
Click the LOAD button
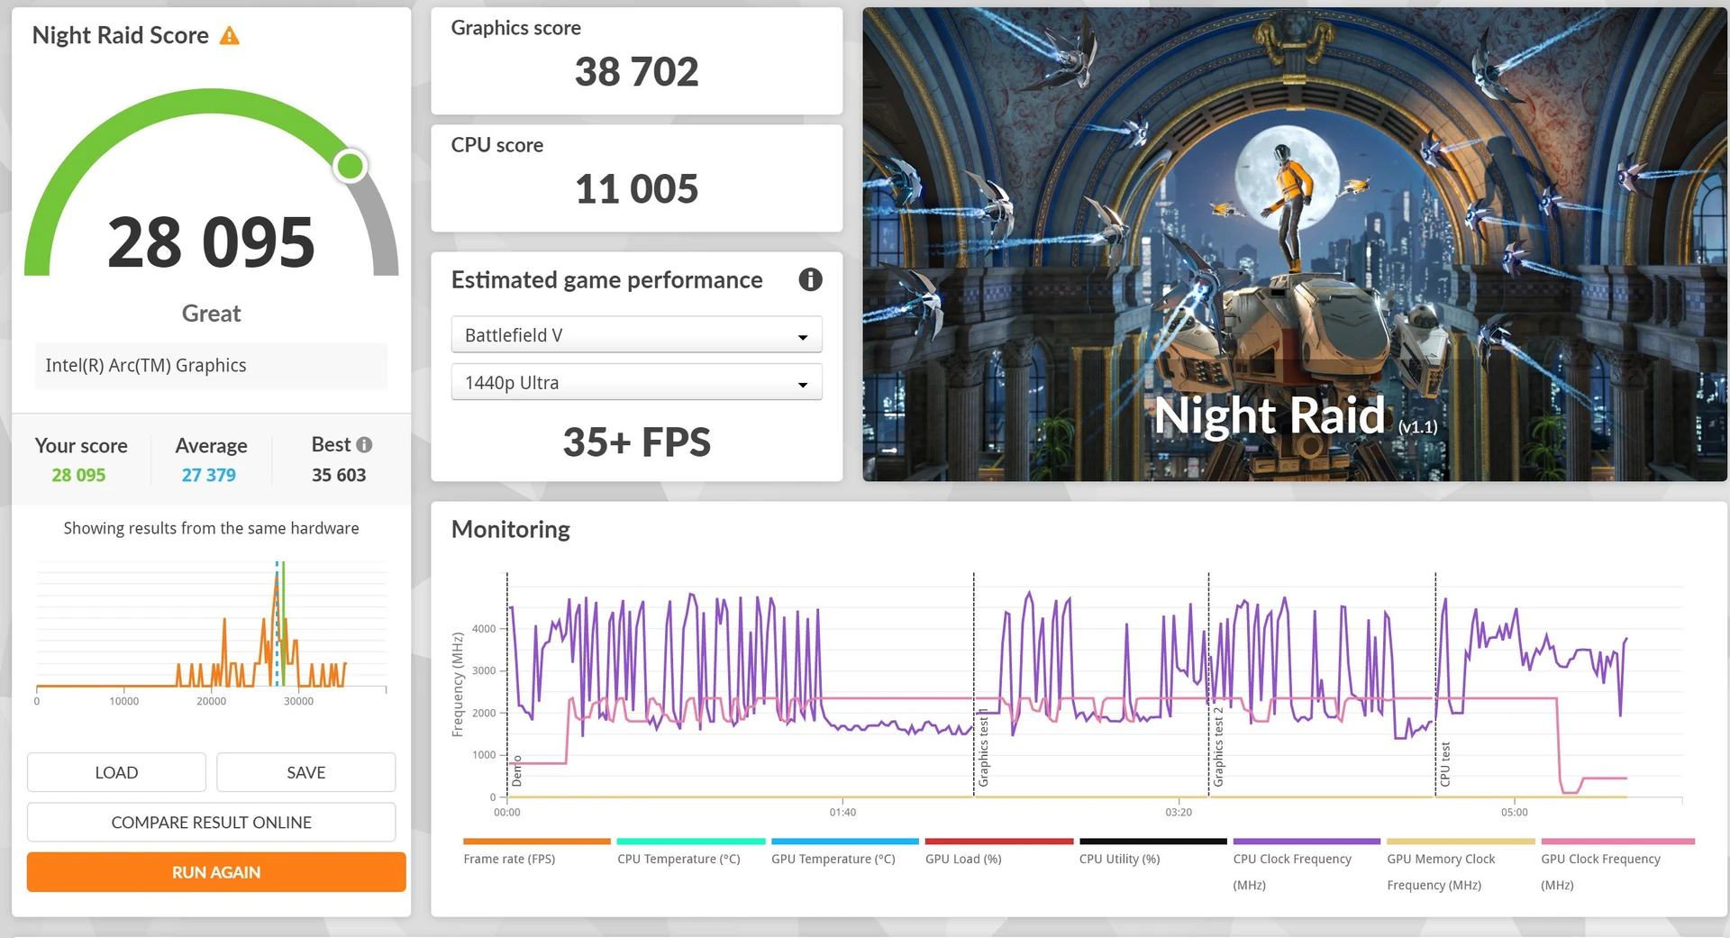pos(116,772)
